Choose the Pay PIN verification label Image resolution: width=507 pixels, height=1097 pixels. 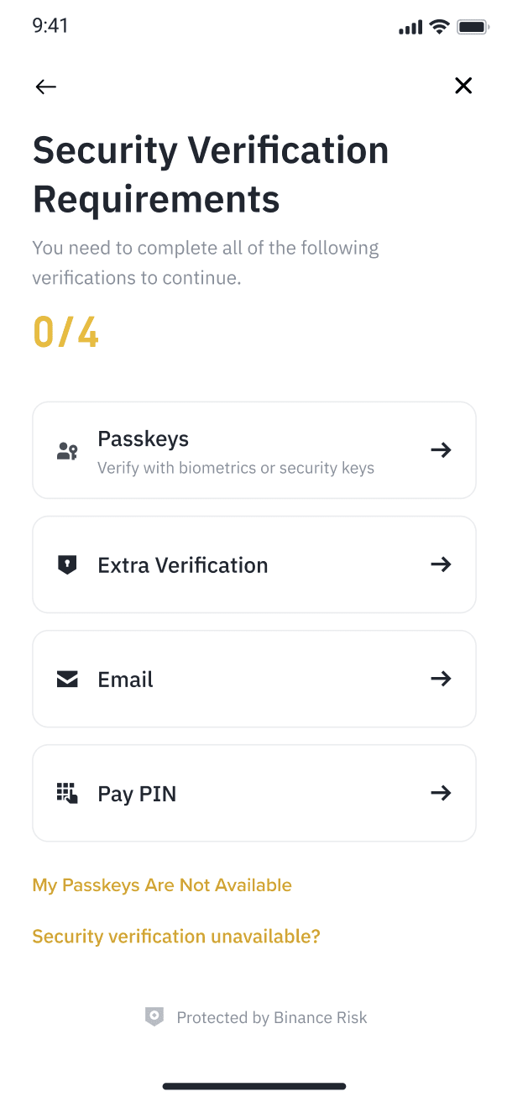138,794
